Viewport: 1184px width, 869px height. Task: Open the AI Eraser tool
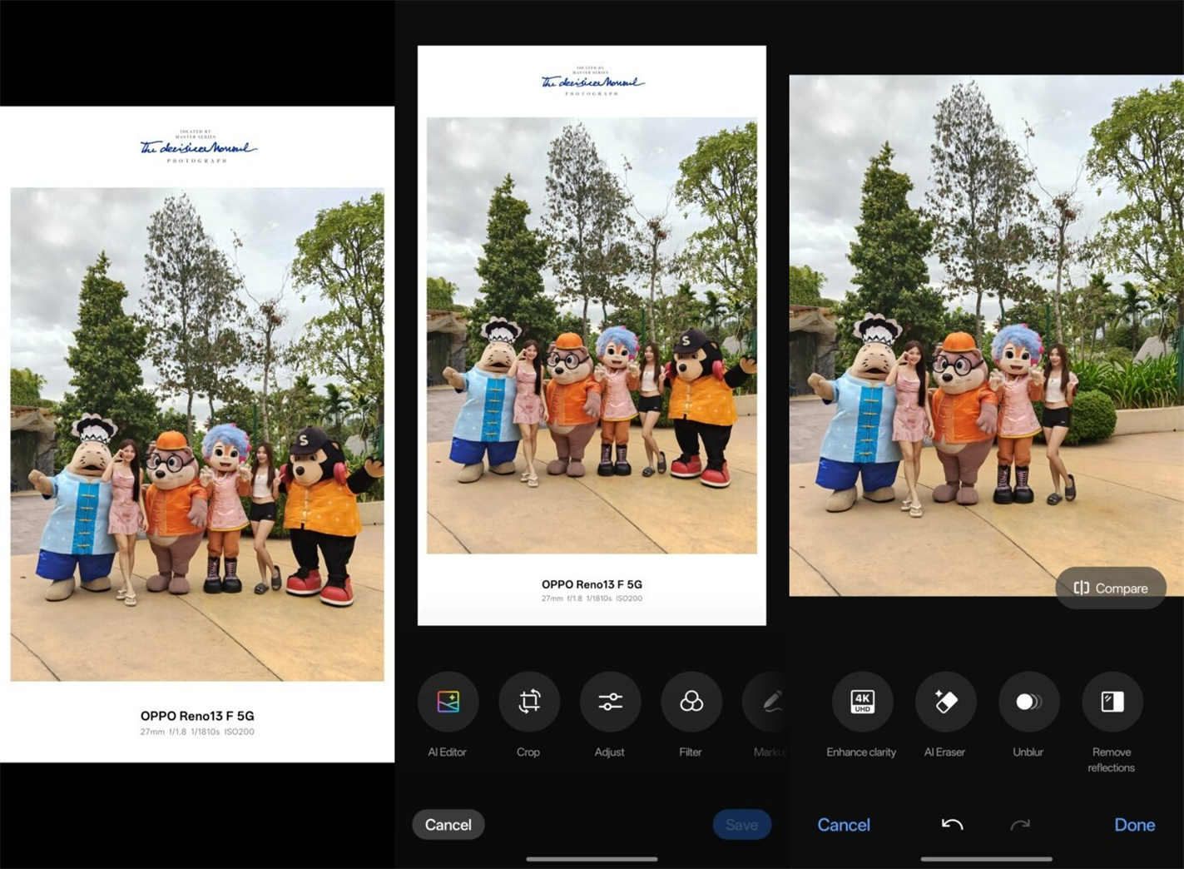tap(945, 702)
